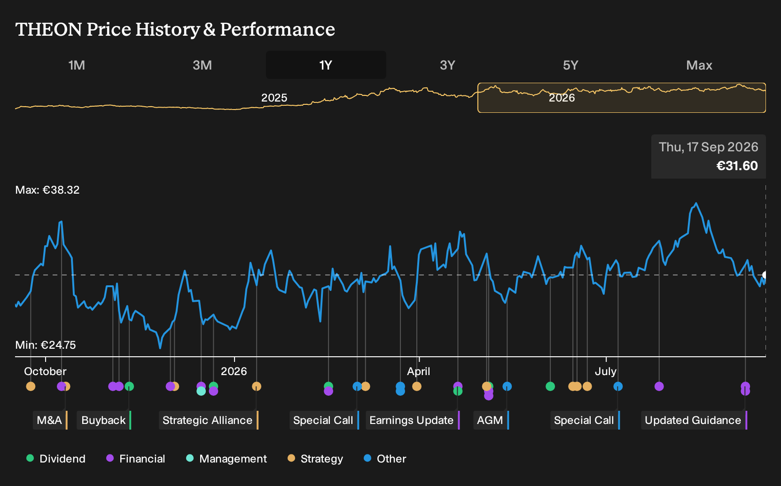Toggle the Other legend filter

[x=385, y=459]
